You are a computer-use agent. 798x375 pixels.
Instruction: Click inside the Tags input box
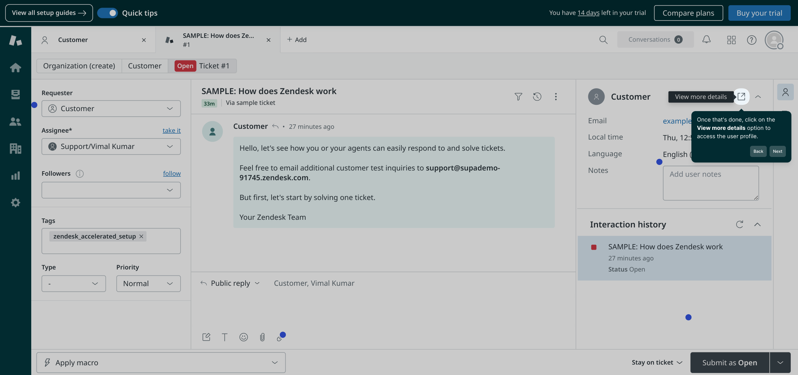pyautogui.click(x=111, y=241)
